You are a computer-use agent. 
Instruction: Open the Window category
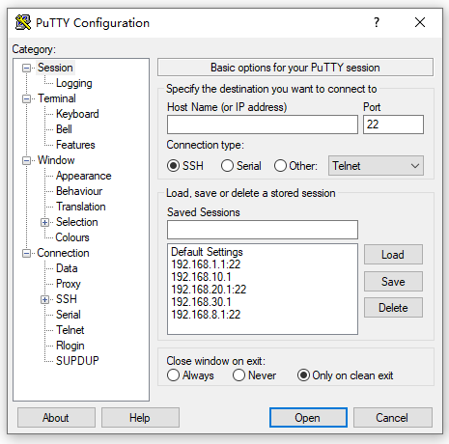pyautogui.click(x=56, y=160)
